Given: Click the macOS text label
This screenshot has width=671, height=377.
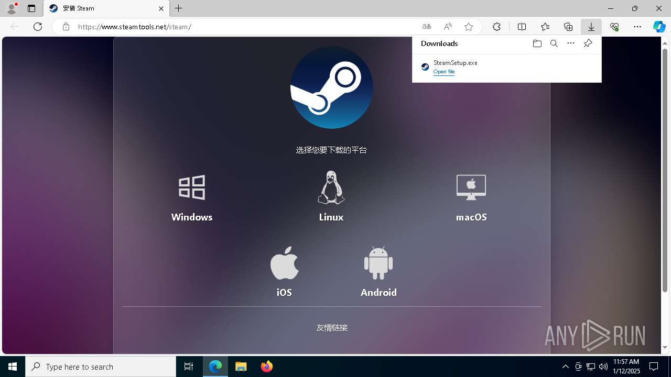Looking at the screenshot, I should click(471, 217).
